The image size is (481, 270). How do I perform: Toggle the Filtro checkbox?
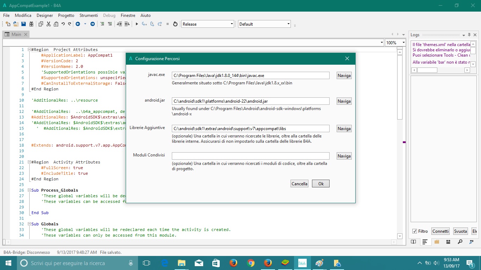pyautogui.click(x=414, y=231)
